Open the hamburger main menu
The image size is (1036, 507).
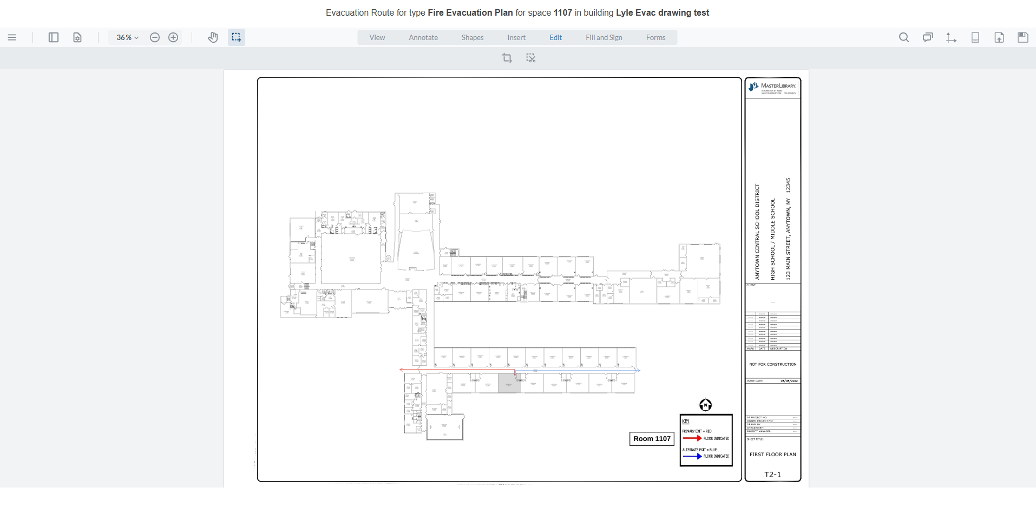12,37
